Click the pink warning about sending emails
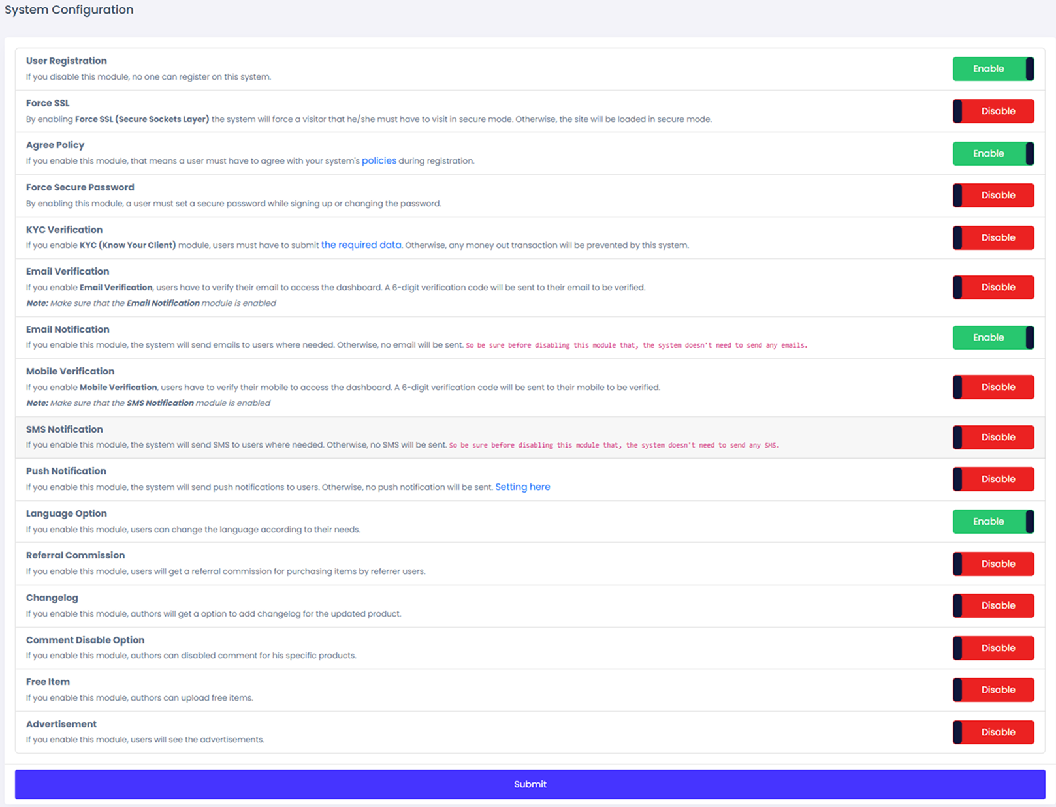The height and width of the screenshot is (807, 1056). (636, 345)
